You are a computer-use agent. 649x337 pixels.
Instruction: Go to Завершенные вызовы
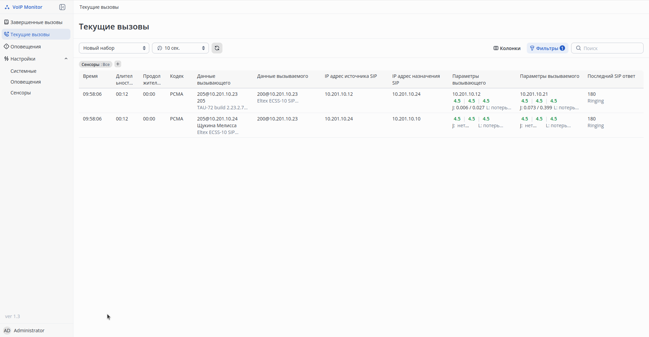pyautogui.click(x=36, y=22)
